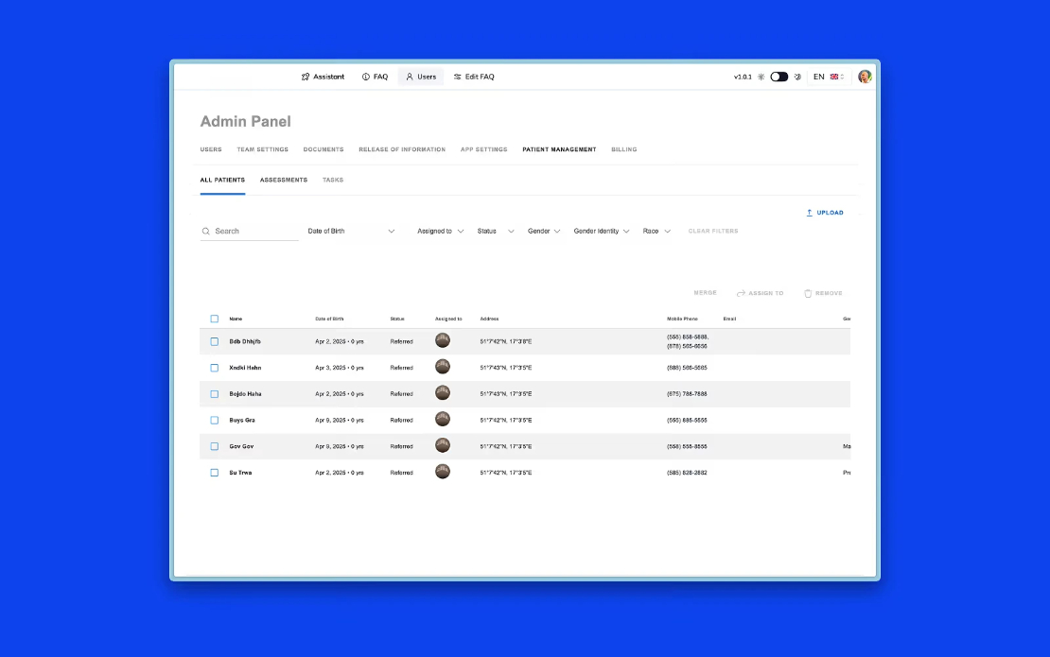This screenshot has height=657, width=1050.
Task: Click patient name Gov Gov
Action: 241,446
